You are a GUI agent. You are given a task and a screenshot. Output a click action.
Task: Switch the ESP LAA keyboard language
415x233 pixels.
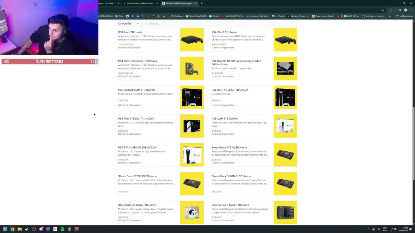385,229
